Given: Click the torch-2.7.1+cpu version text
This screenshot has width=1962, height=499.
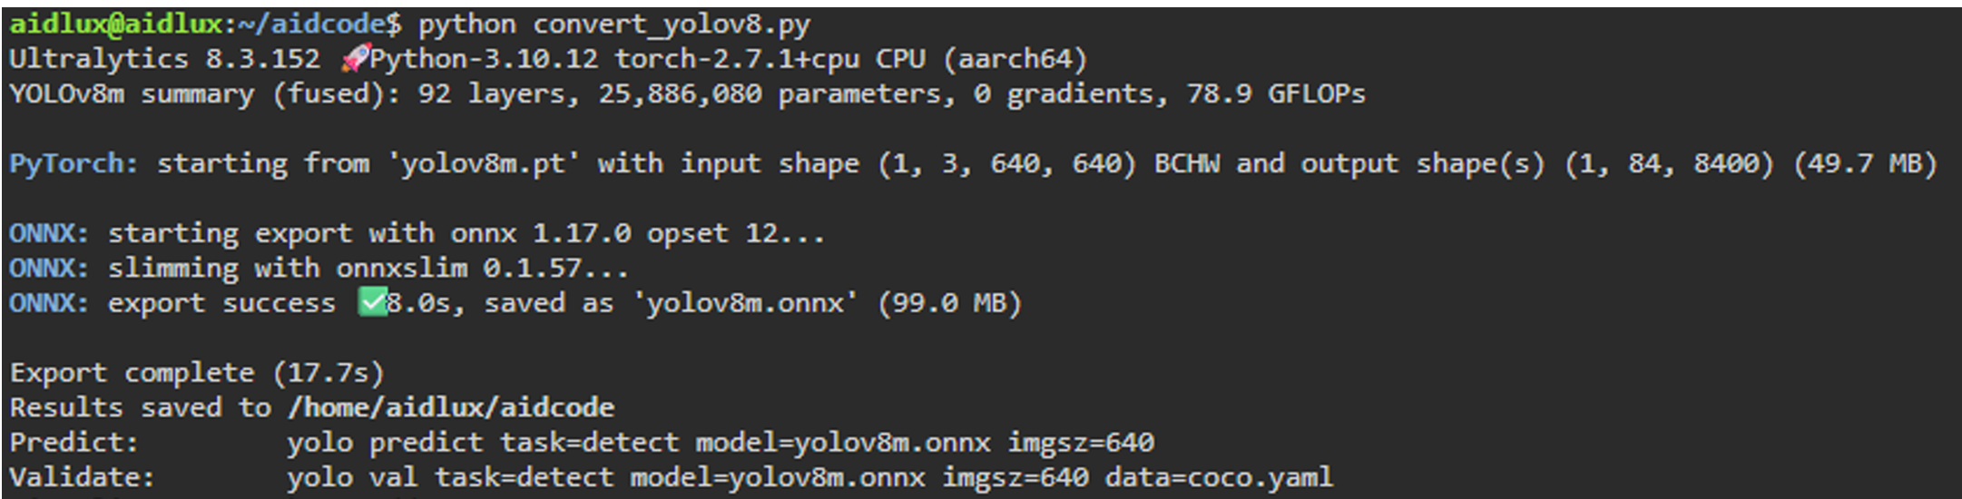Looking at the screenshot, I should (x=737, y=59).
